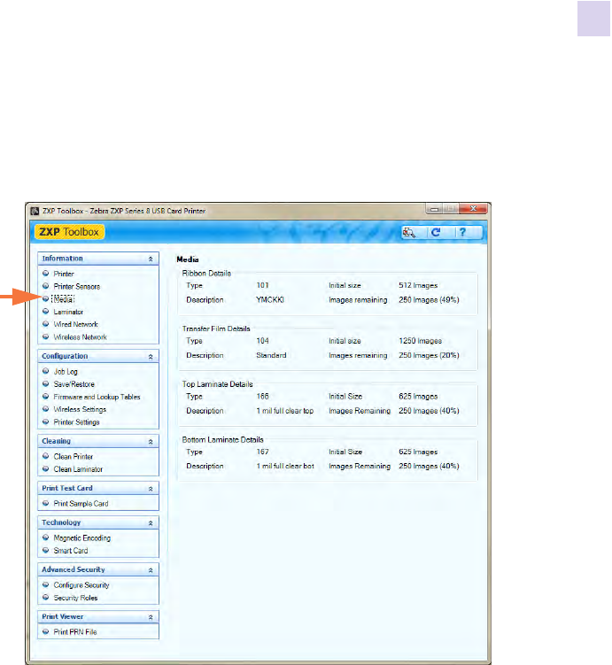The width and height of the screenshot is (612, 665).
Task: Click the bullet icon beside Printer Sensors
Action: pyautogui.click(x=46, y=286)
